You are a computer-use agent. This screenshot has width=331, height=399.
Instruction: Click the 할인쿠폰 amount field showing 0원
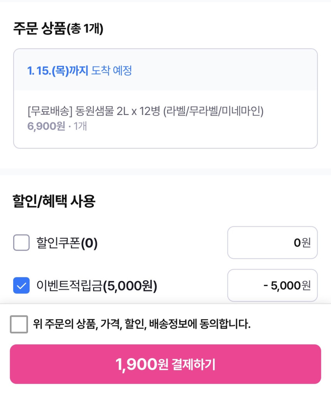pyautogui.click(x=272, y=243)
